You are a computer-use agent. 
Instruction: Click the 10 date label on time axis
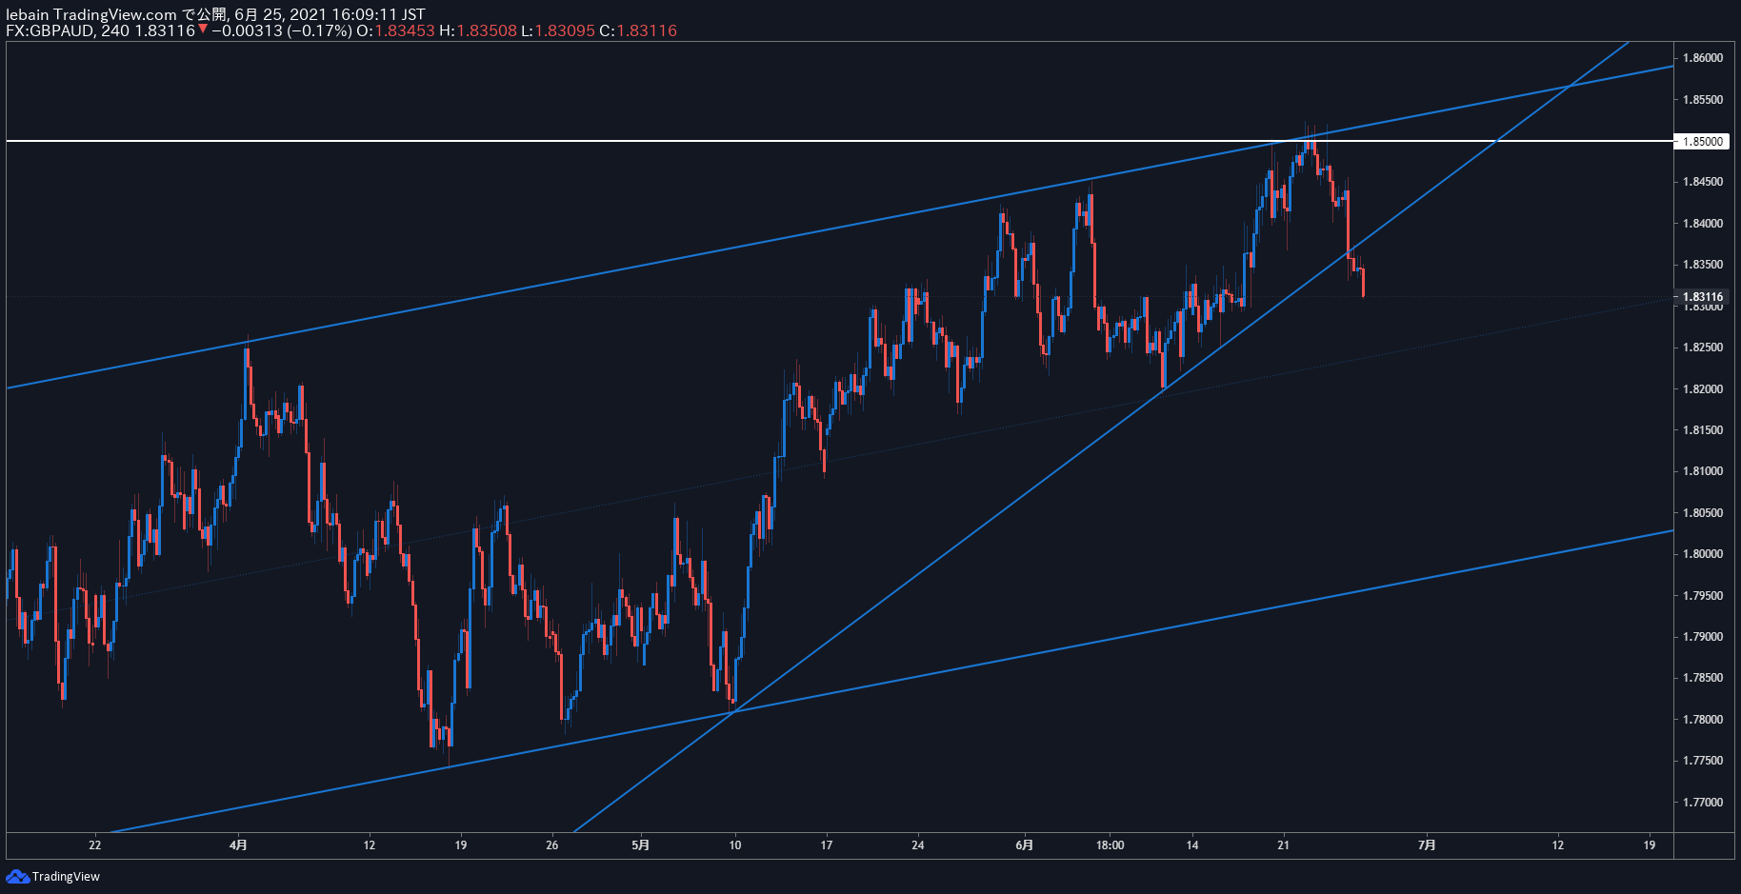(735, 845)
